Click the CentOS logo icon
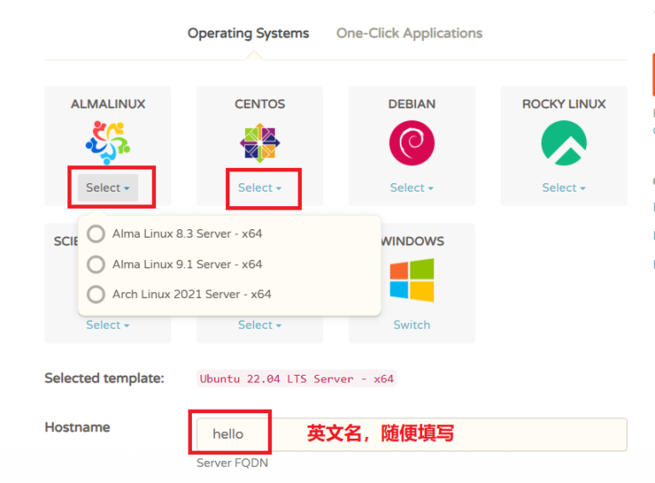Screen dimensions: 655x483 pyautogui.click(x=259, y=141)
